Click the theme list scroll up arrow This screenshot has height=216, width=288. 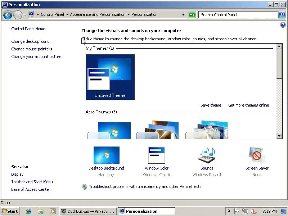279,46
